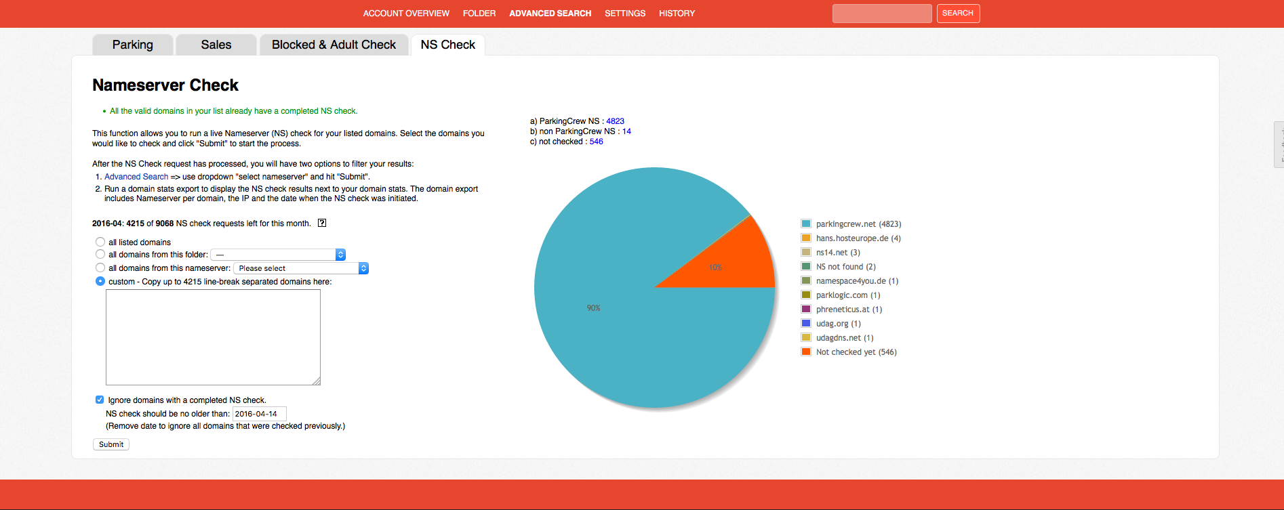Open the Settings menu item

[625, 14]
